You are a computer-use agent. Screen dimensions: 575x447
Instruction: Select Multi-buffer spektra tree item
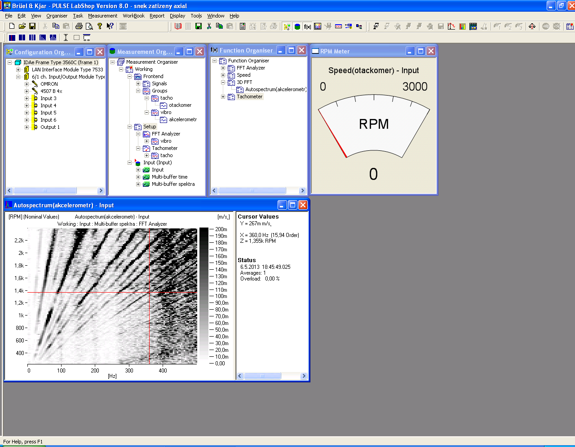(173, 184)
